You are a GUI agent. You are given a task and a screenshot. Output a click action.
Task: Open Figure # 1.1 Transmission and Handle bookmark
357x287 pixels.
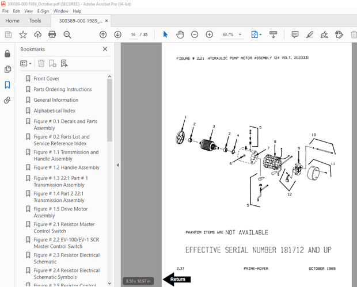point(66,155)
